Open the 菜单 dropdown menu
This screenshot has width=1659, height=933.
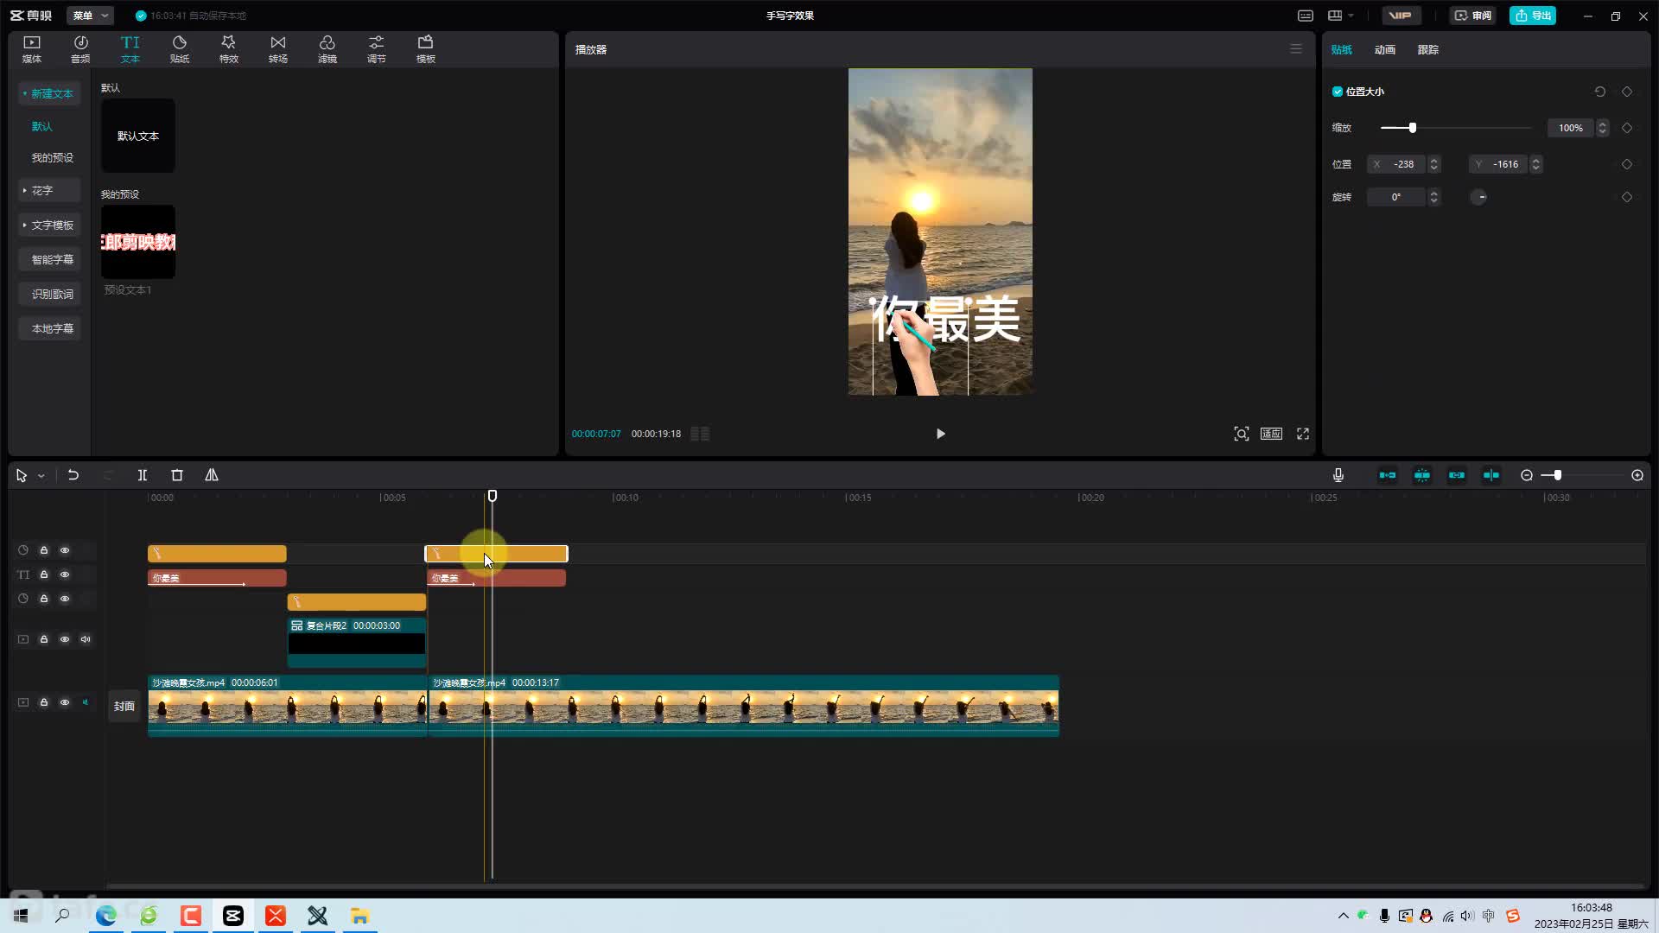(x=91, y=16)
